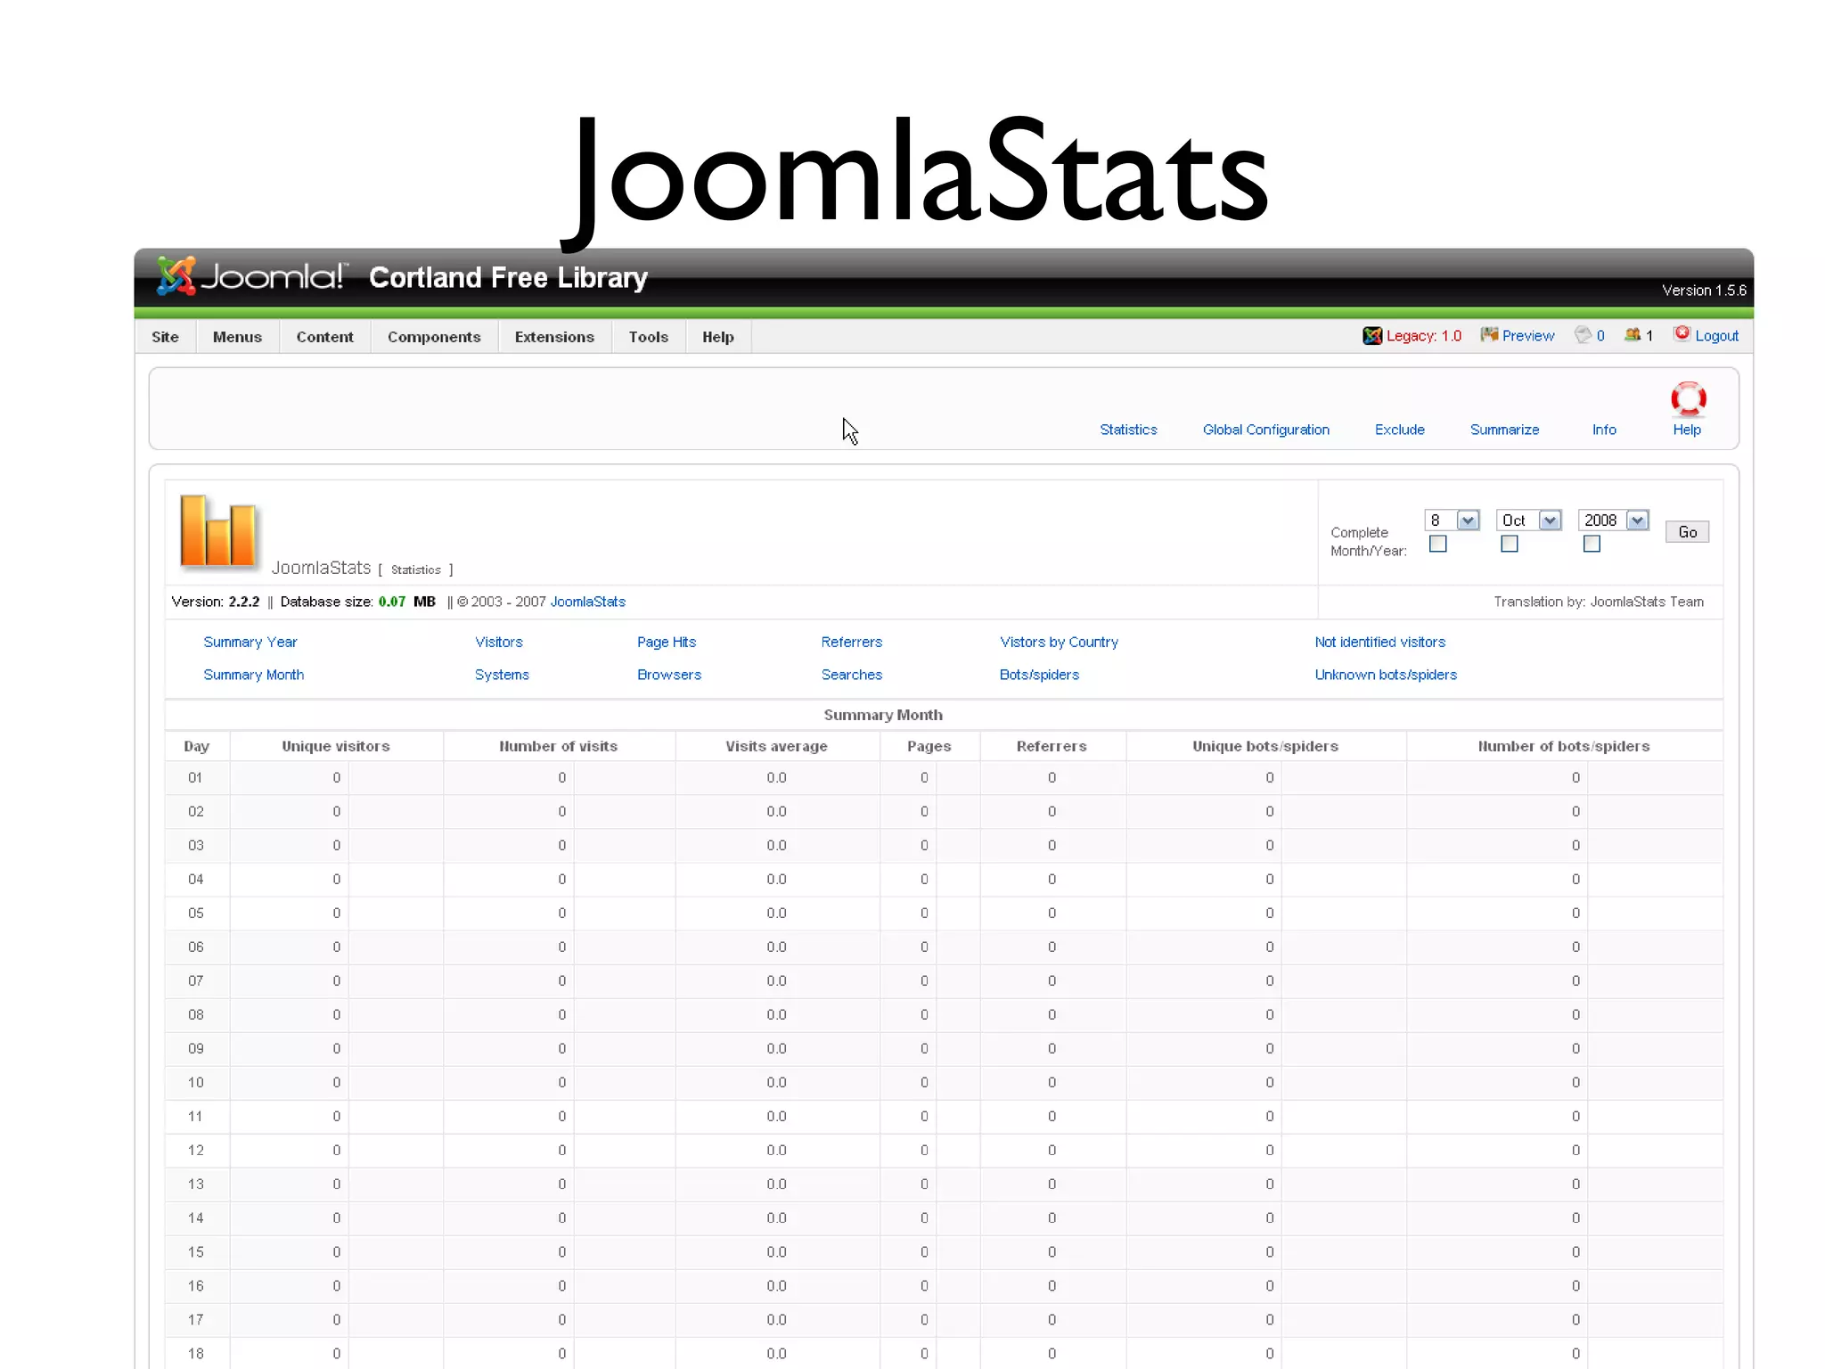This screenshot has height=1369, width=1825.
Task: Click the Cortland Free Library site title
Action: [x=508, y=278]
